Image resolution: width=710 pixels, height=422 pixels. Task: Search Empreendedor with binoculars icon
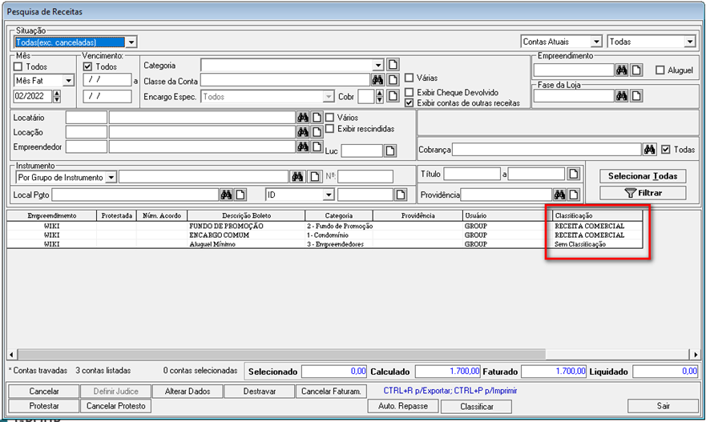pos(303,147)
